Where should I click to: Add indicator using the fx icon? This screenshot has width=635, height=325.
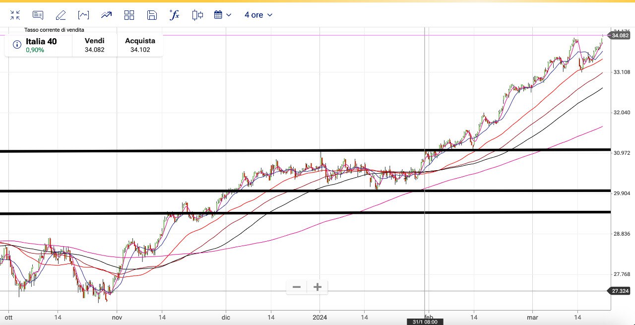coord(174,15)
